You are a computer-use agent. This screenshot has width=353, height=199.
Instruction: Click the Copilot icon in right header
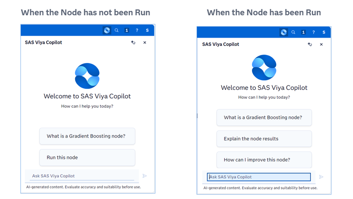click(x=284, y=32)
